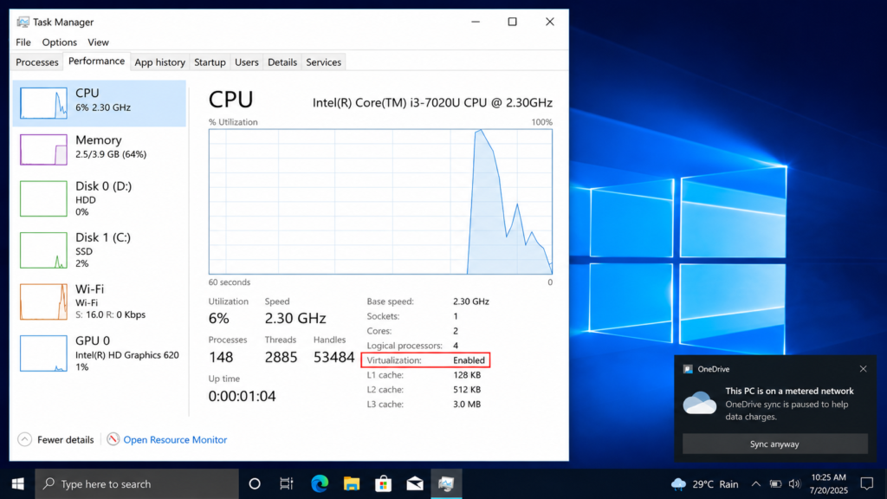Click the Up time 0:00:01:04 value
The height and width of the screenshot is (499, 887).
coord(243,396)
